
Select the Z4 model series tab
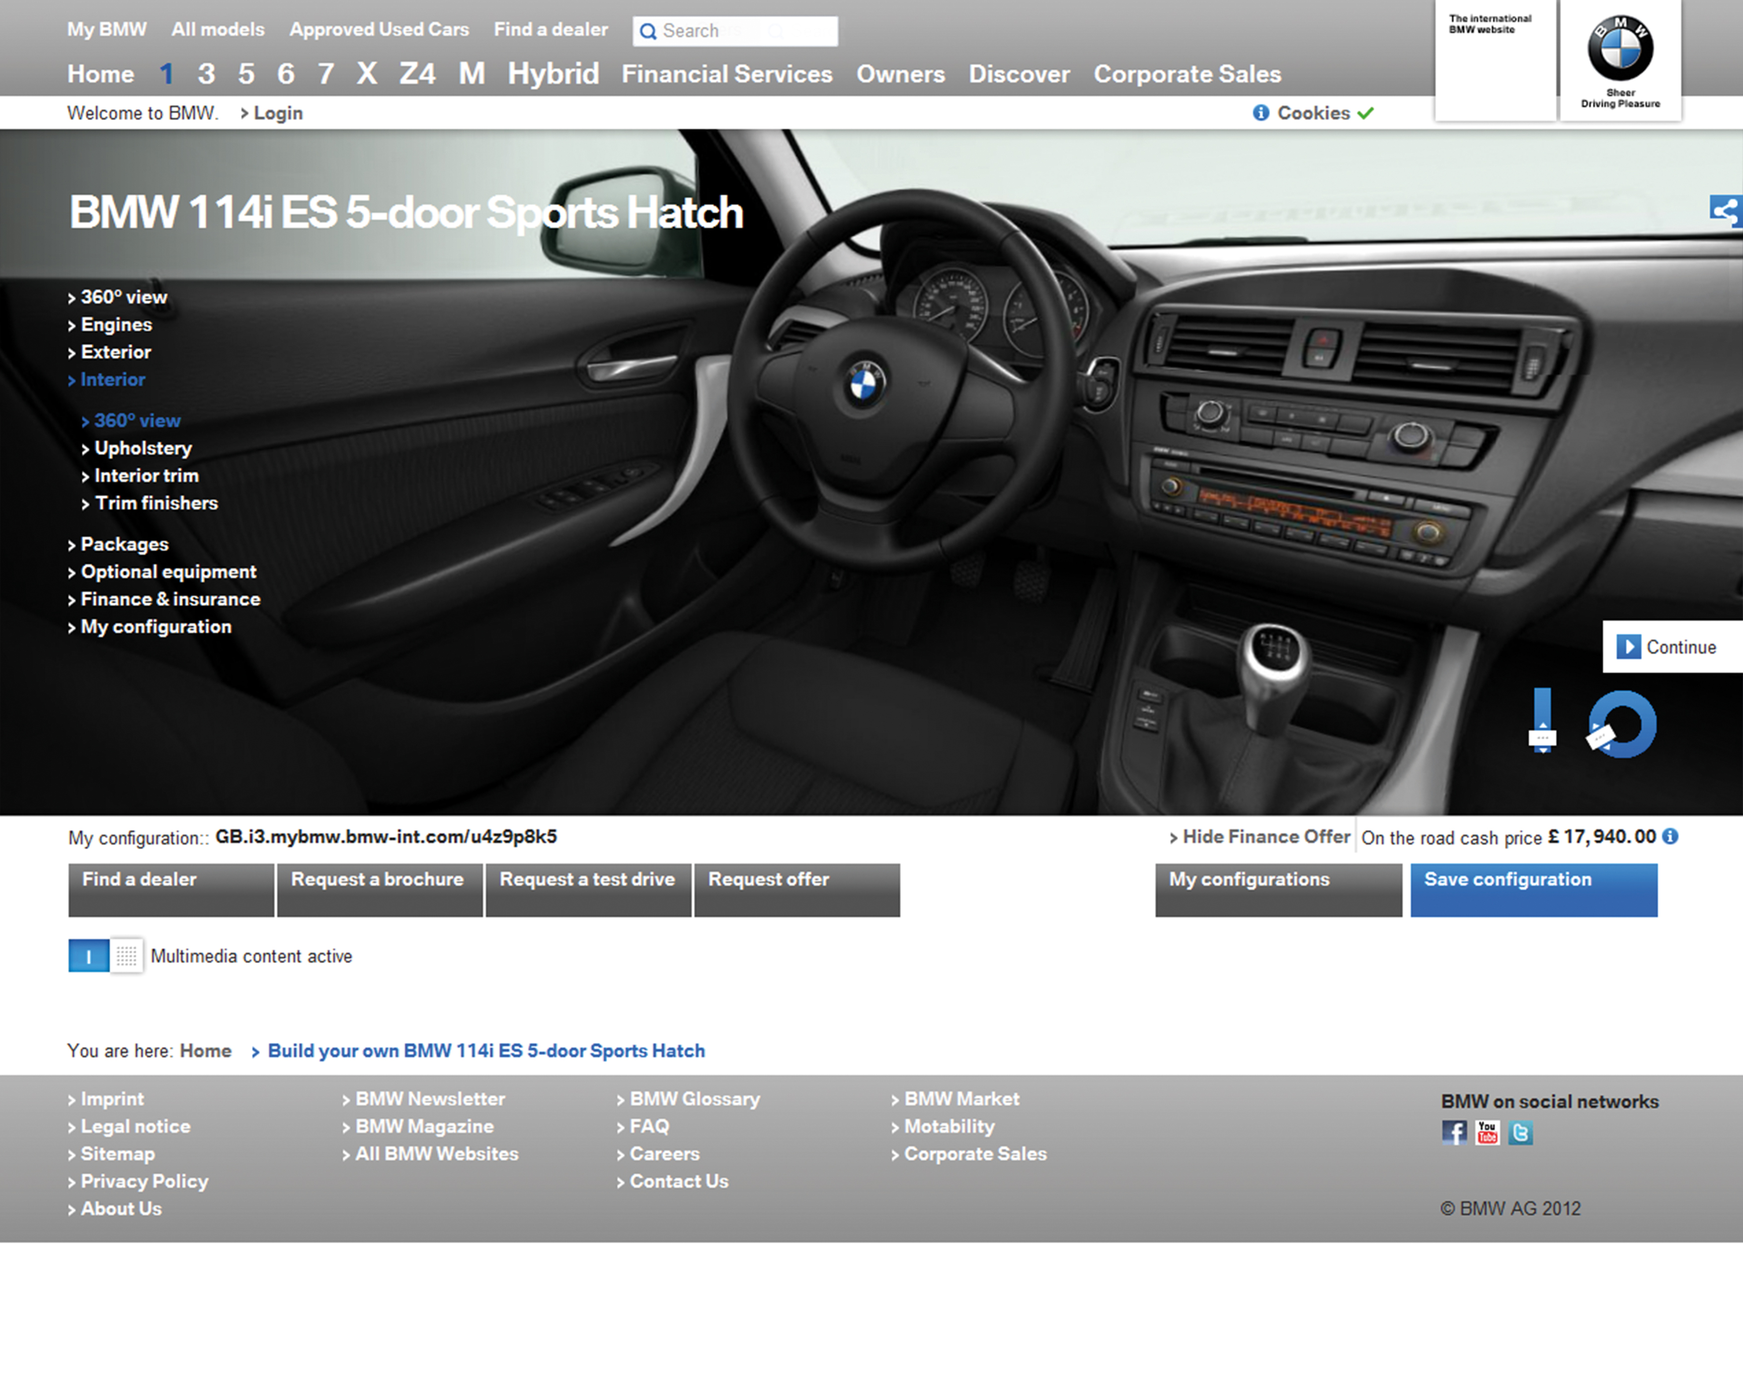click(x=417, y=74)
